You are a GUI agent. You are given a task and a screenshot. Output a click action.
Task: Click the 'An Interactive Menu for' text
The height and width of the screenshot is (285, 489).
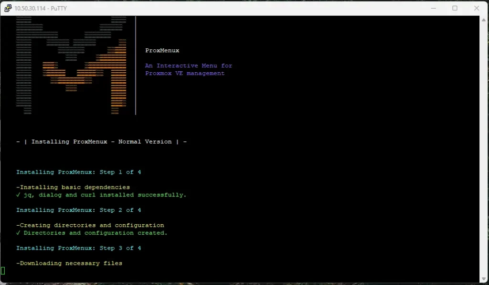click(189, 66)
